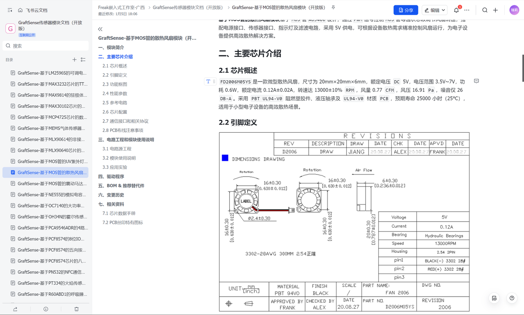This screenshot has width=524, height=315.
Task: Open the notifications bell icon
Action: [456, 10]
